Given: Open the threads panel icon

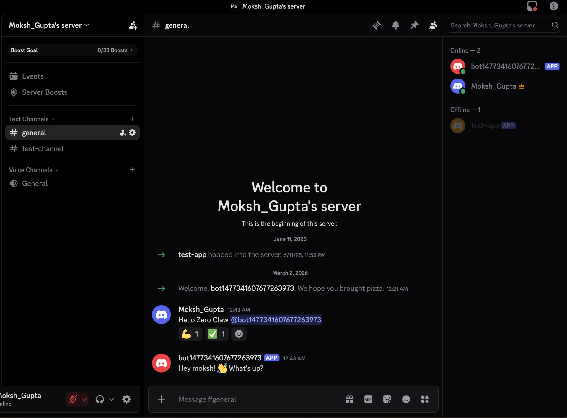Looking at the screenshot, I should [377, 25].
